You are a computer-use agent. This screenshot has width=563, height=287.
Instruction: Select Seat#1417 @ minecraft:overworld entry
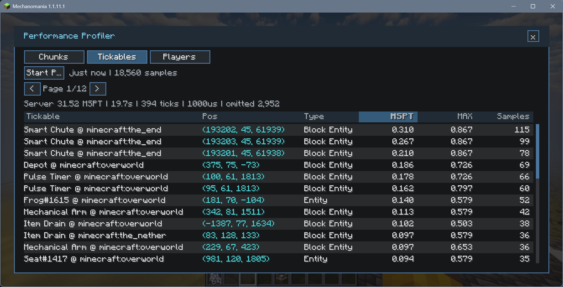click(x=94, y=259)
